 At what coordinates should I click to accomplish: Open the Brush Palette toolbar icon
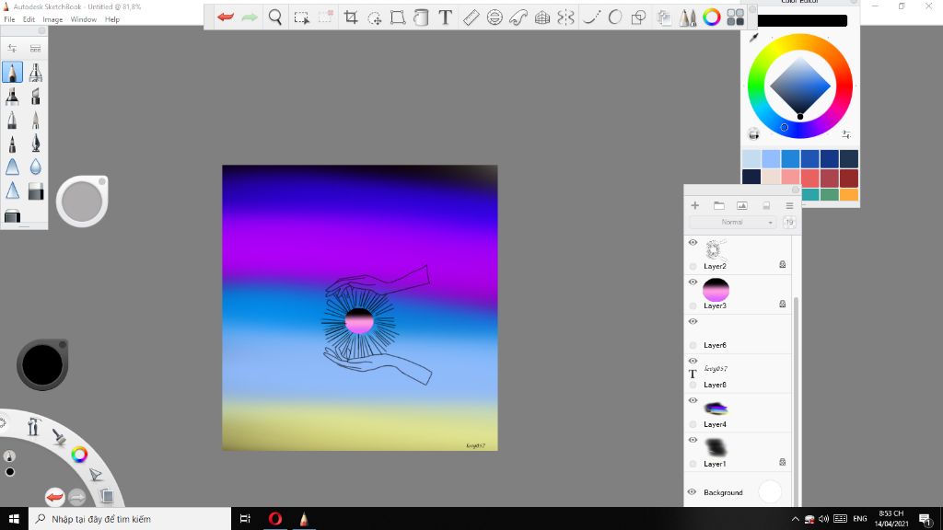click(687, 17)
